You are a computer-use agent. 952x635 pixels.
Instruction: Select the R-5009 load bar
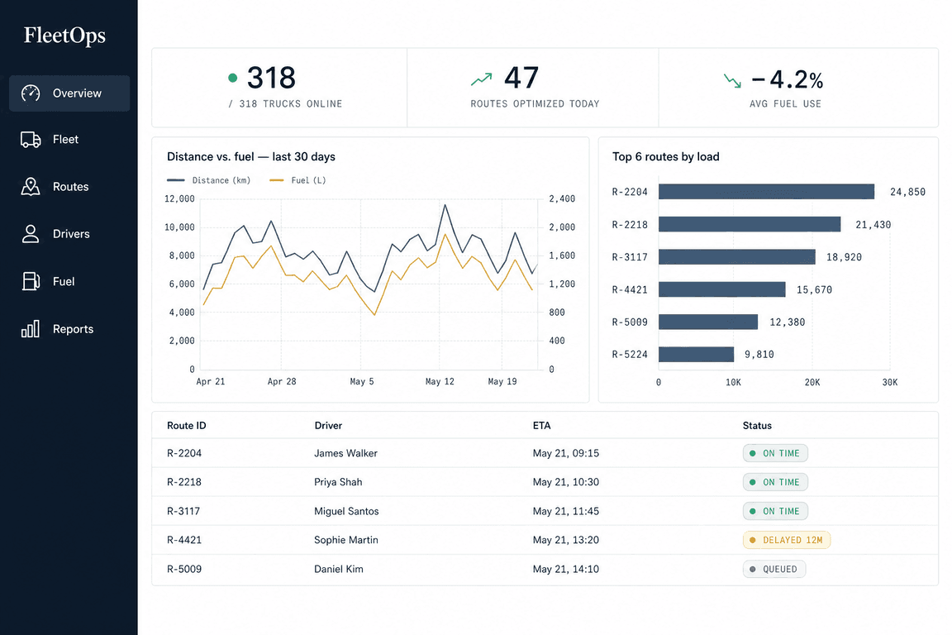708,322
